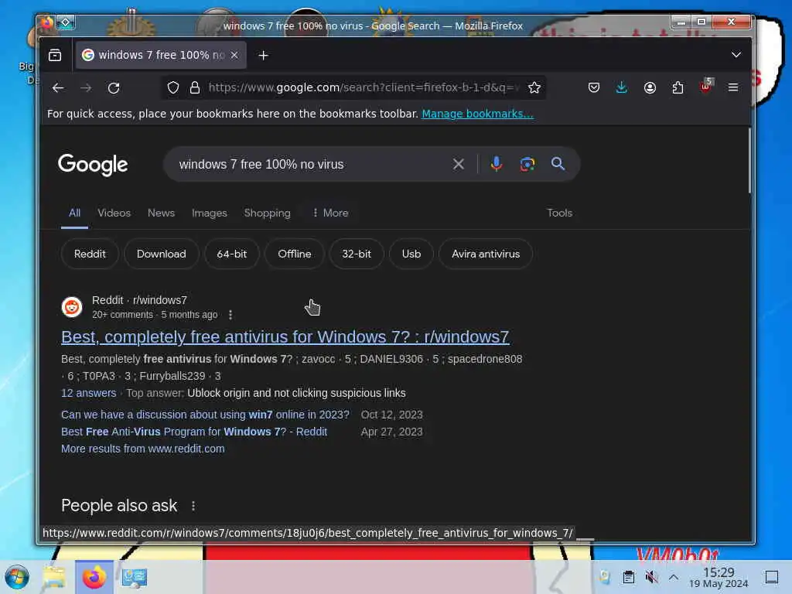
Task: Open People also ask three-dot menu
Action: 193,506
